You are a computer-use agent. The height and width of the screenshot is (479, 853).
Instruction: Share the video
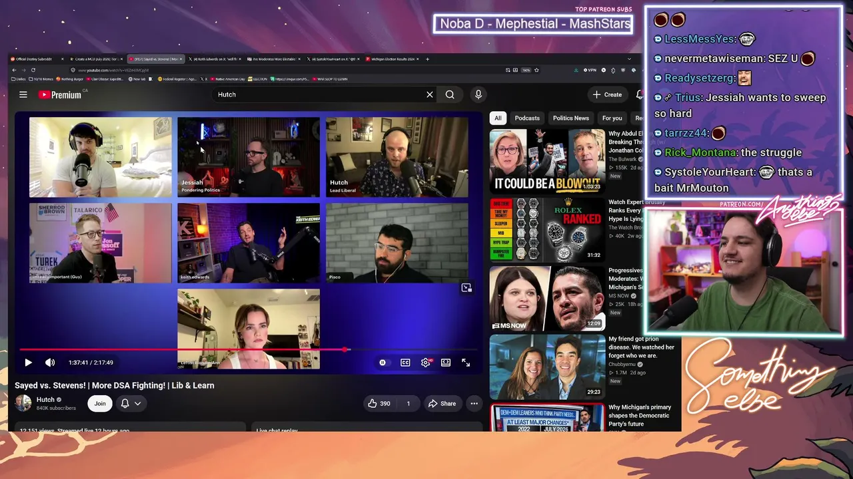click(442, 403)
